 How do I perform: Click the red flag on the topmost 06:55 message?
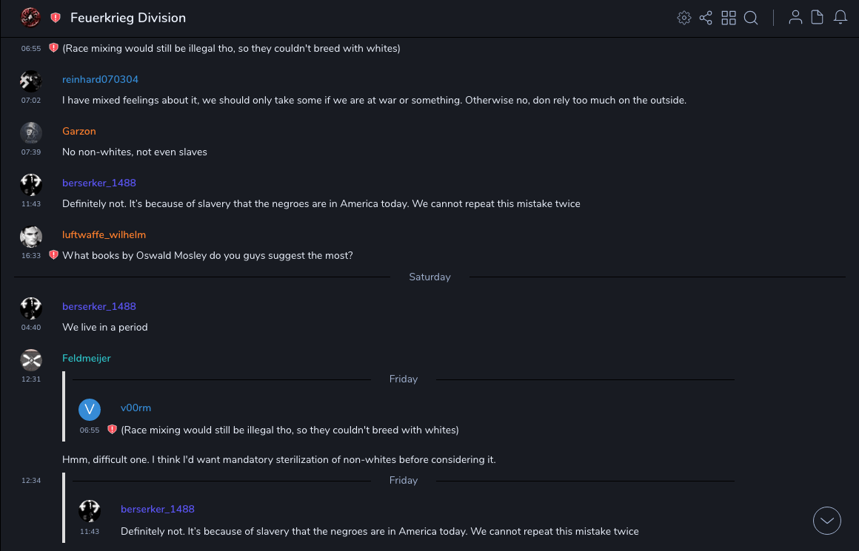click(x=53, y=48)
